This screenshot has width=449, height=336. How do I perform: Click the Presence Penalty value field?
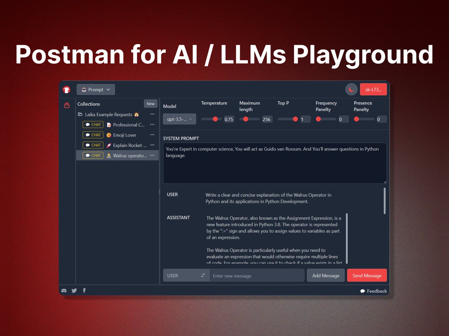pos(382,119)
